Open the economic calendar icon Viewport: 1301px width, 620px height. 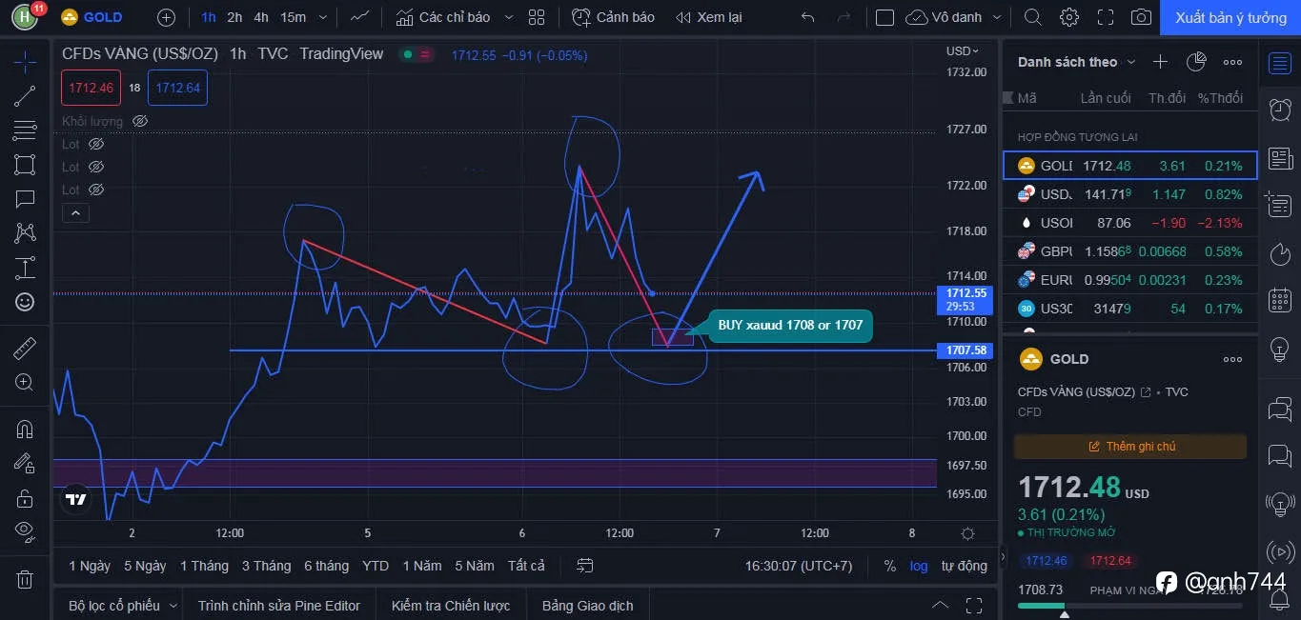pos(1280,301)
